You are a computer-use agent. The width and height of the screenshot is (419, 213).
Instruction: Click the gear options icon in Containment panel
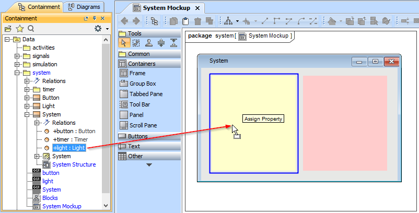pyautogui.click(x=98, y=28)
